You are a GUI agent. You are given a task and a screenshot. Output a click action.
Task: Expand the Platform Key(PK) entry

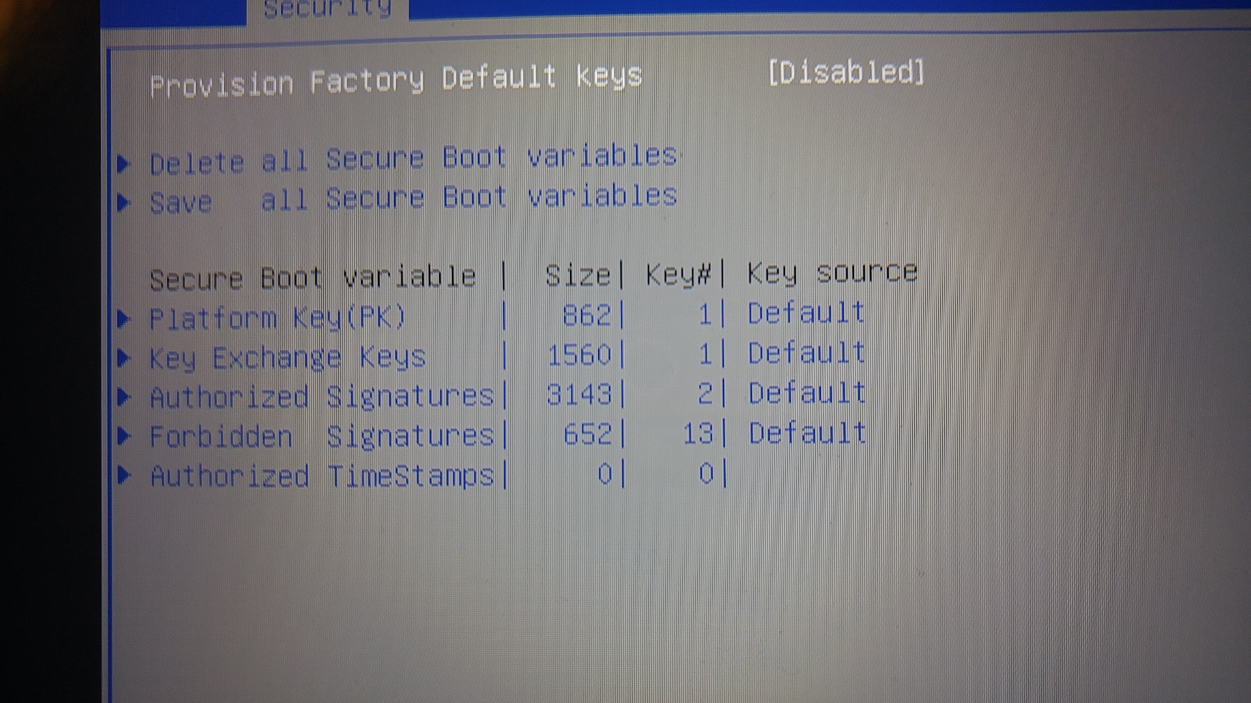click(x=278, y=318)
